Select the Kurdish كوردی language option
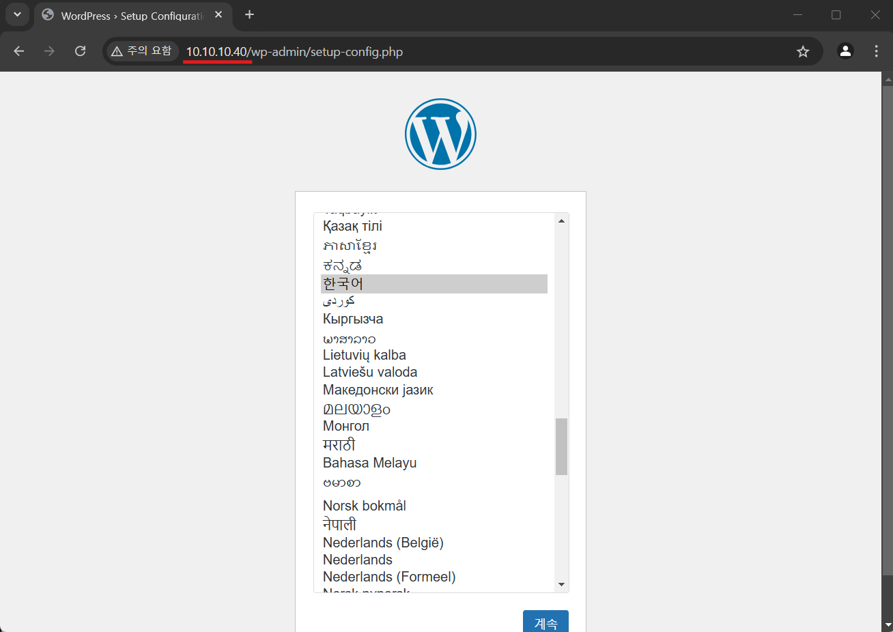Viewport: 893px width, 632px height. click(434, 301)
